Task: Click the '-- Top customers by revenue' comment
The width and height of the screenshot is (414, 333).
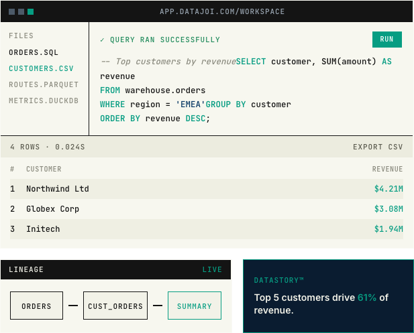Action: coord(168,62)
